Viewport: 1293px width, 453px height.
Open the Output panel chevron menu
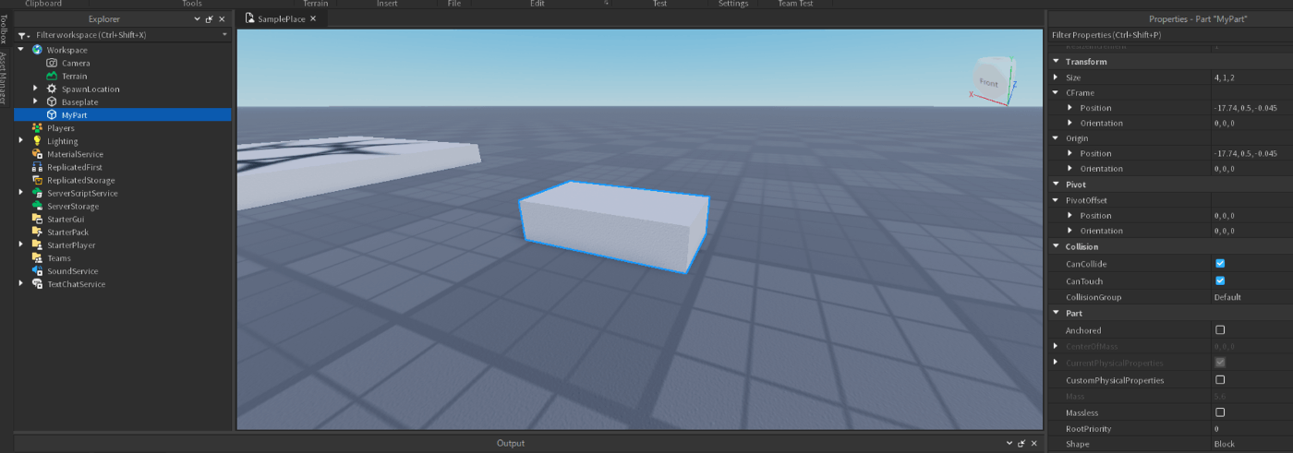point(1009,444)
